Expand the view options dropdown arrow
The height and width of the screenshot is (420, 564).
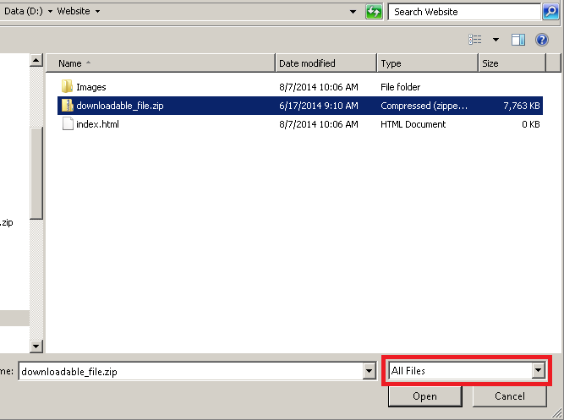496,40
